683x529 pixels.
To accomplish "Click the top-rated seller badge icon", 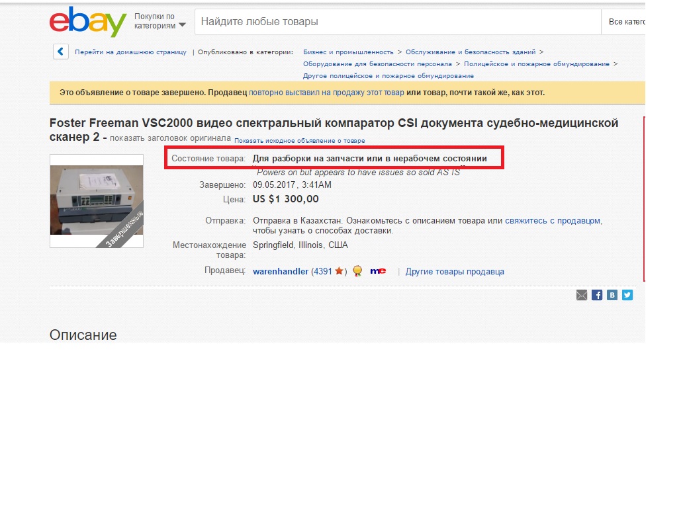I will click(357, 271).
